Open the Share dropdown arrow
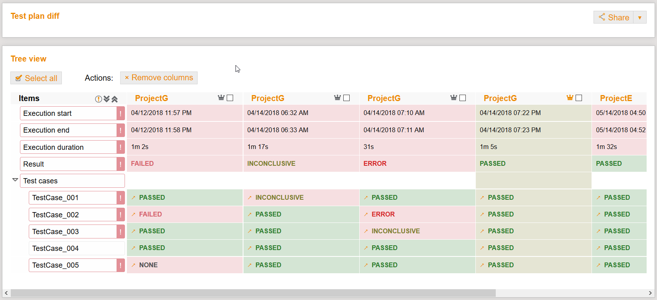Image resolution: width=657 pixels, height=300 pixels. tap(640, 17)
